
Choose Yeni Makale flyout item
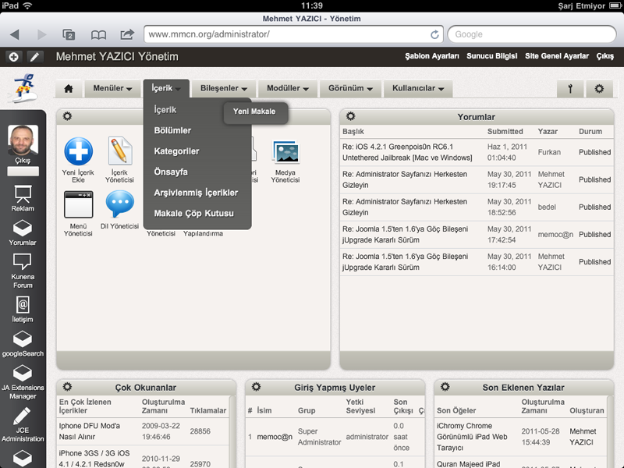click(x=255, y=112)
